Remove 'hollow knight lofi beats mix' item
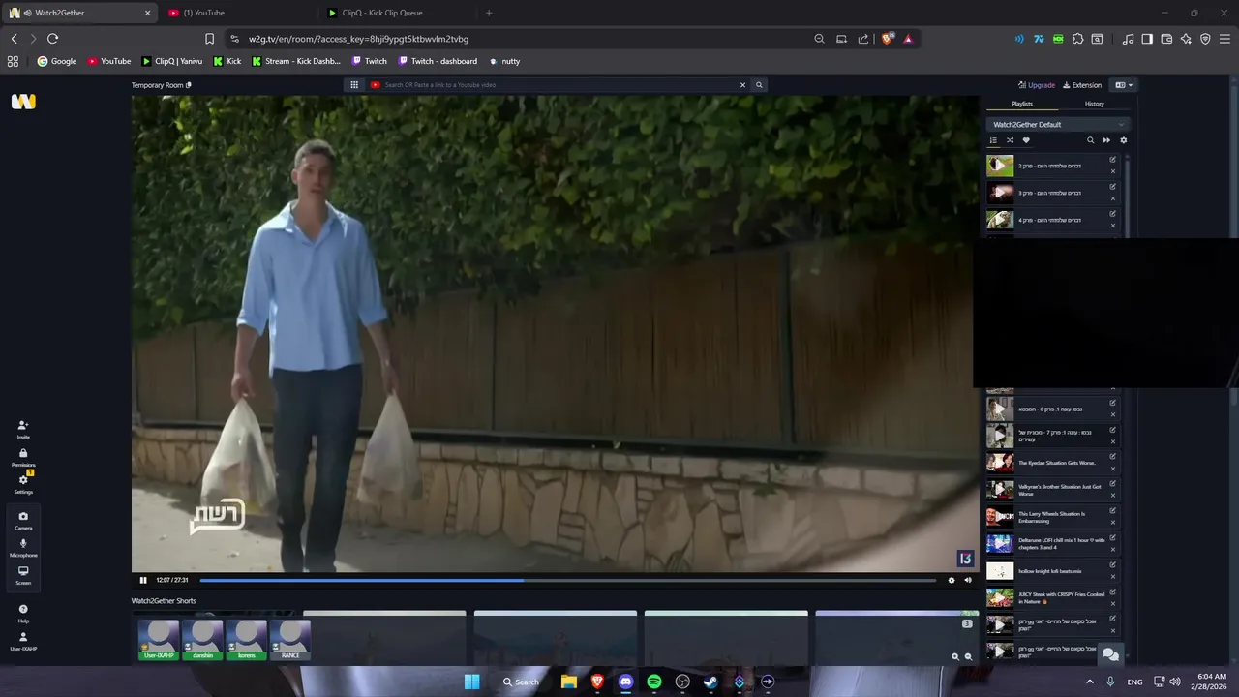The height and width of the screenshot is (697, 1239). [1113, 577]
